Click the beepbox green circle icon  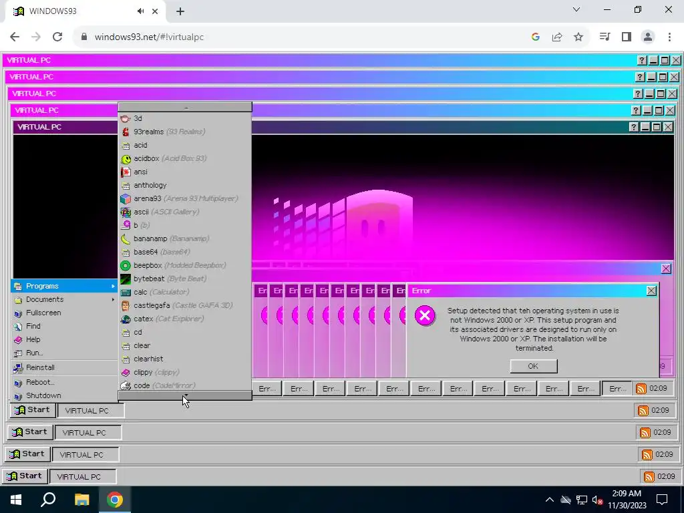126,265
